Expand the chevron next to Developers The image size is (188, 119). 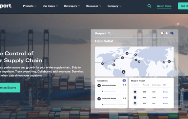coord(79,6)
